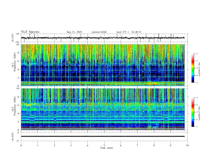The height and width of the screenshot is (163, 211).
Task: Click the ch.1 spectrogram plot area
Action: [x=103, y=65]
